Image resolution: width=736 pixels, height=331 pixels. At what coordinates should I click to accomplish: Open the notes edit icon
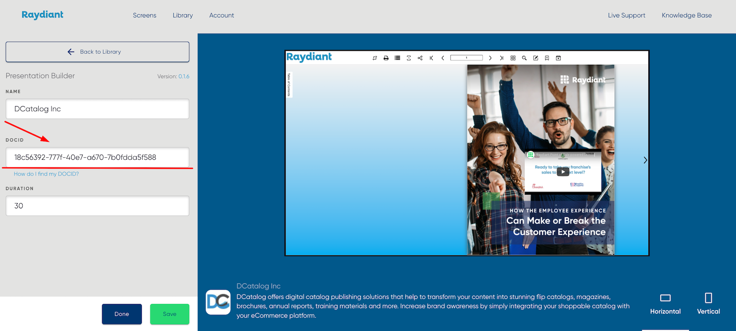click(x=536, y=58)
